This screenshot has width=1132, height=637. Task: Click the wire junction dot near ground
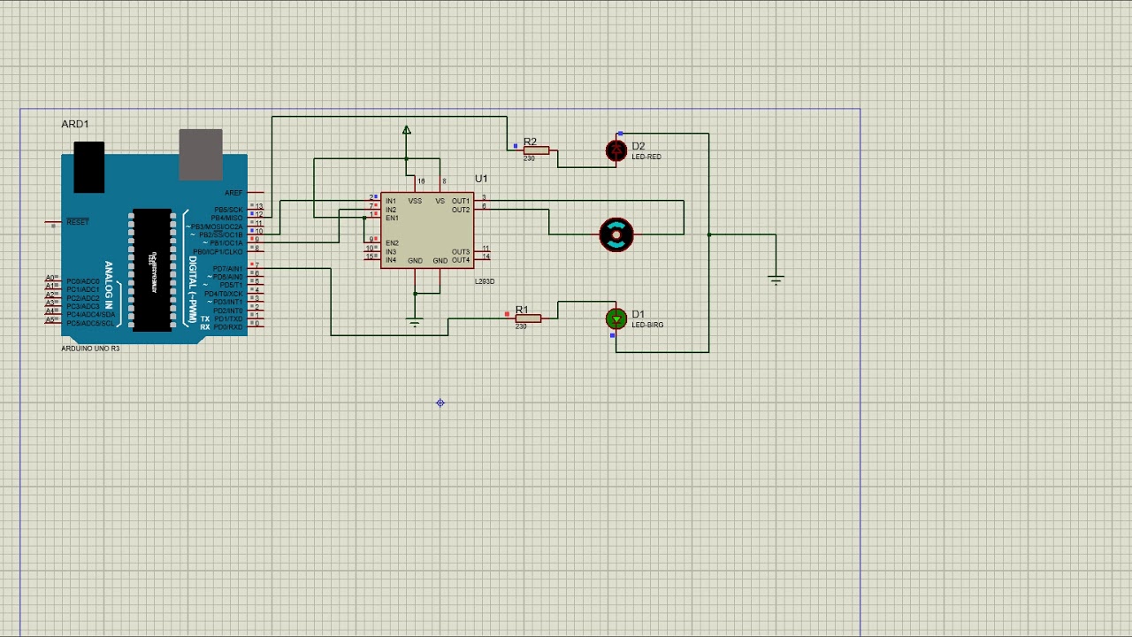click(x=708, y=234)
